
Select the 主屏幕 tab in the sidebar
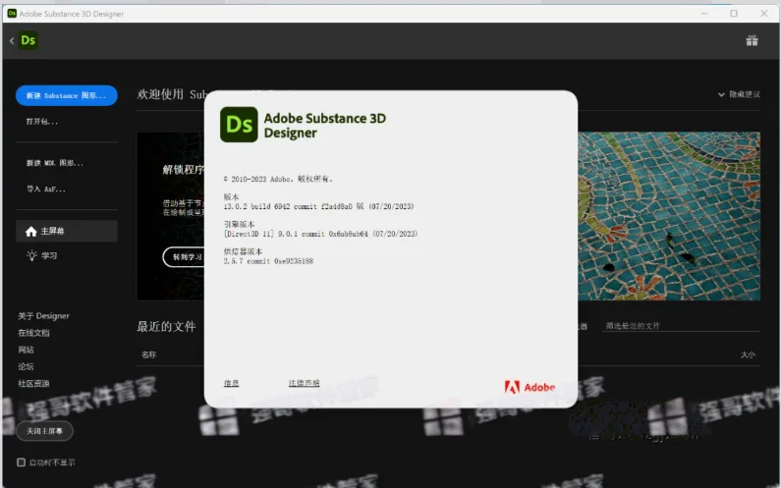67,231
